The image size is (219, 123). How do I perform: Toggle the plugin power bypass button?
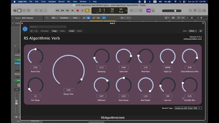coord(25,29)
